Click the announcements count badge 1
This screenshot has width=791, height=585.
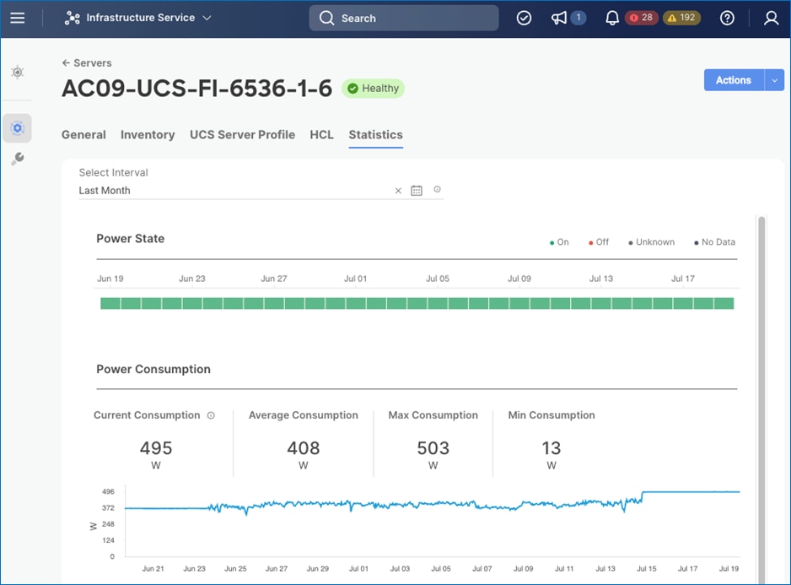(x=578, y=18)
